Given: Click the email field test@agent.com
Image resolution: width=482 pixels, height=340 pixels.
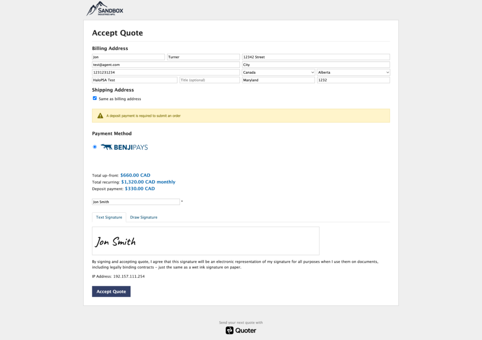Looking at the screenshot, I should pyautogui.click(x=166, y=65).
